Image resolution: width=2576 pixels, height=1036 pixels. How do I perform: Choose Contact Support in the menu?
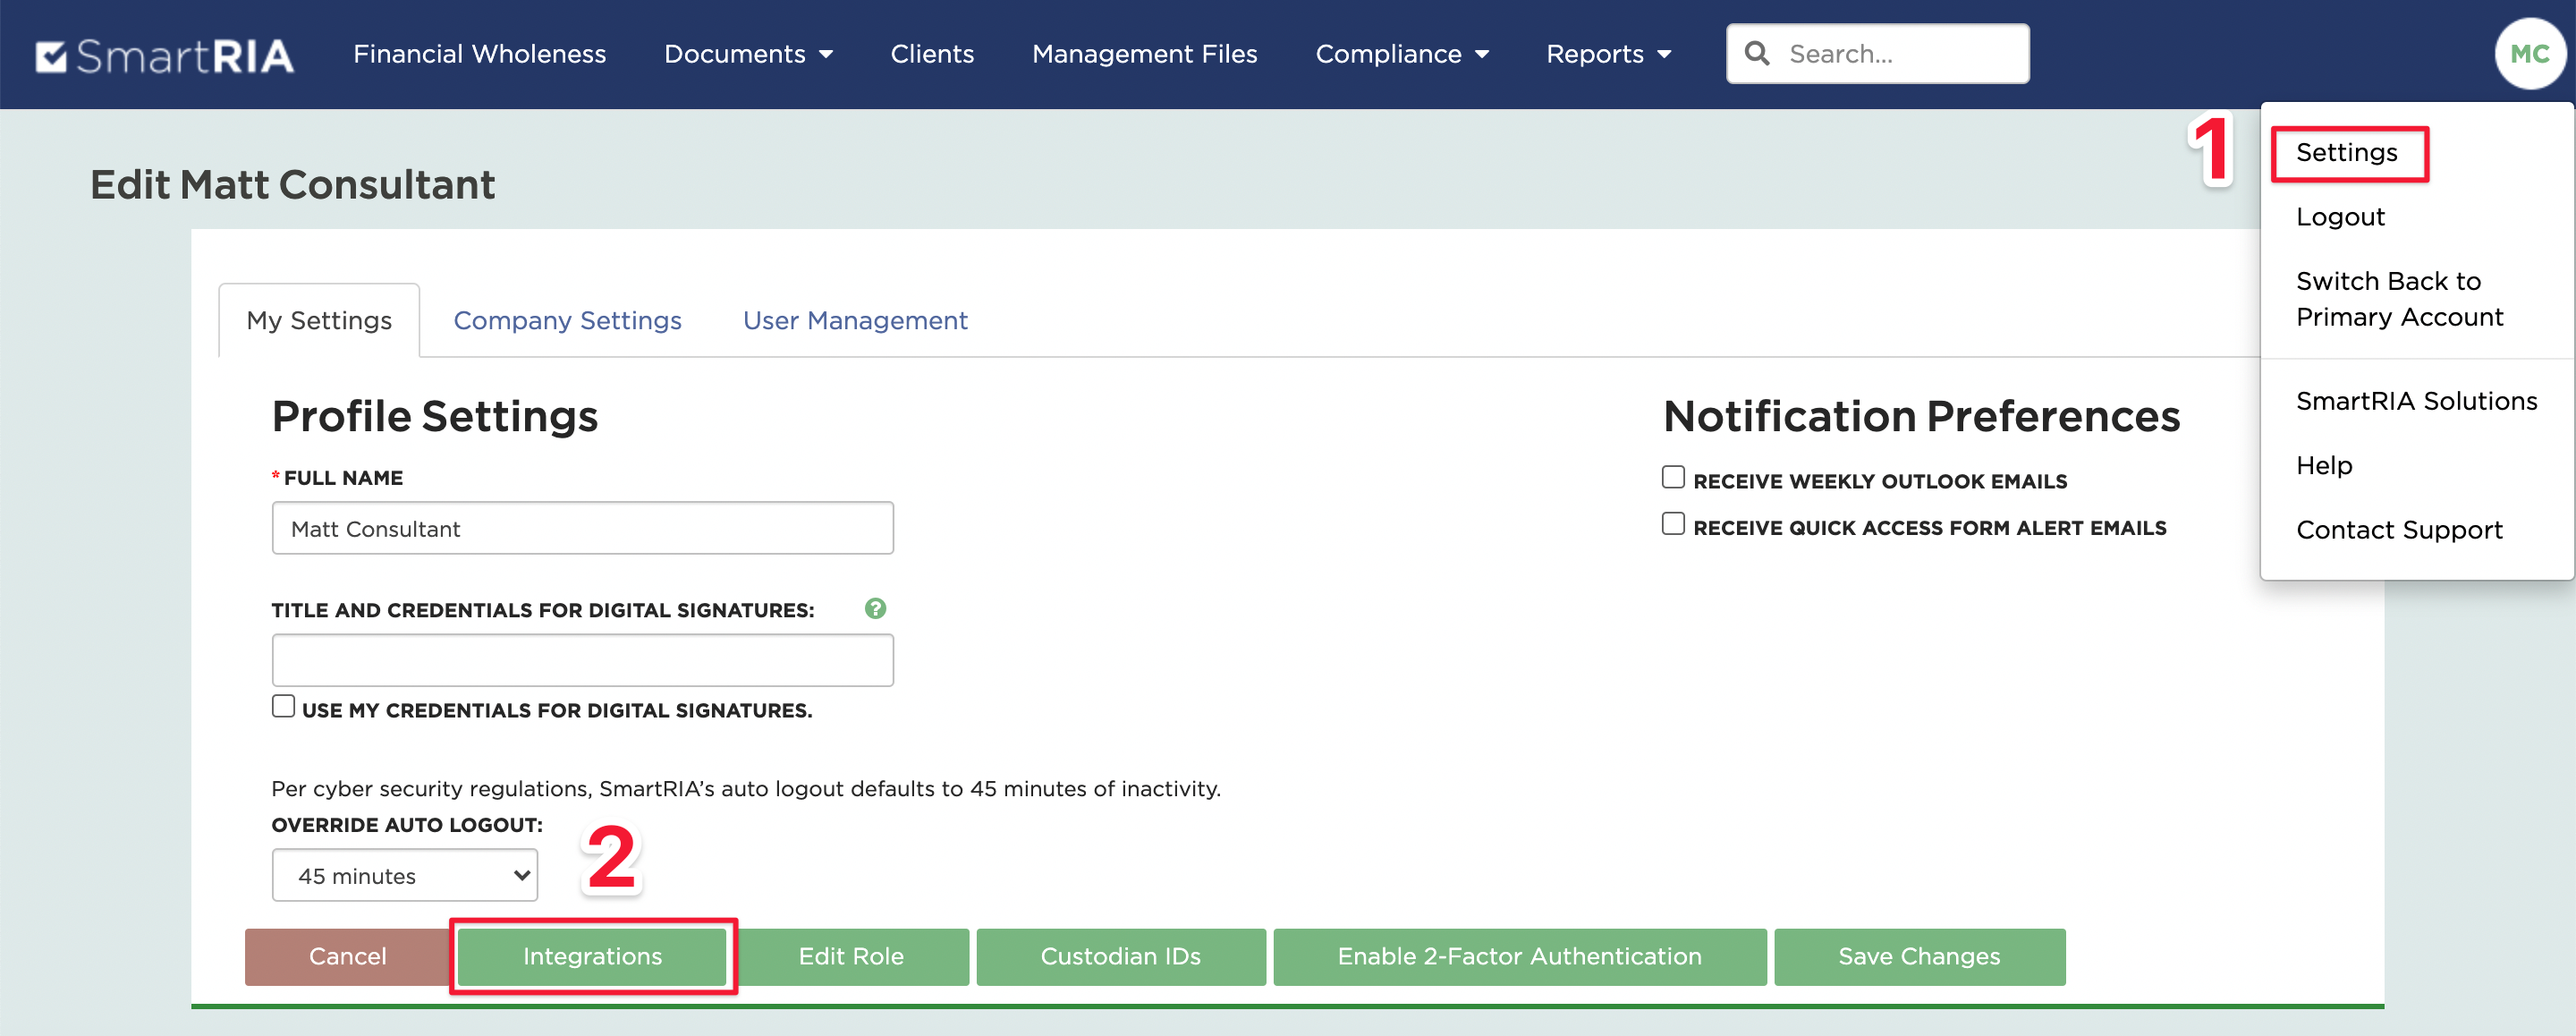pos(2399,529)
